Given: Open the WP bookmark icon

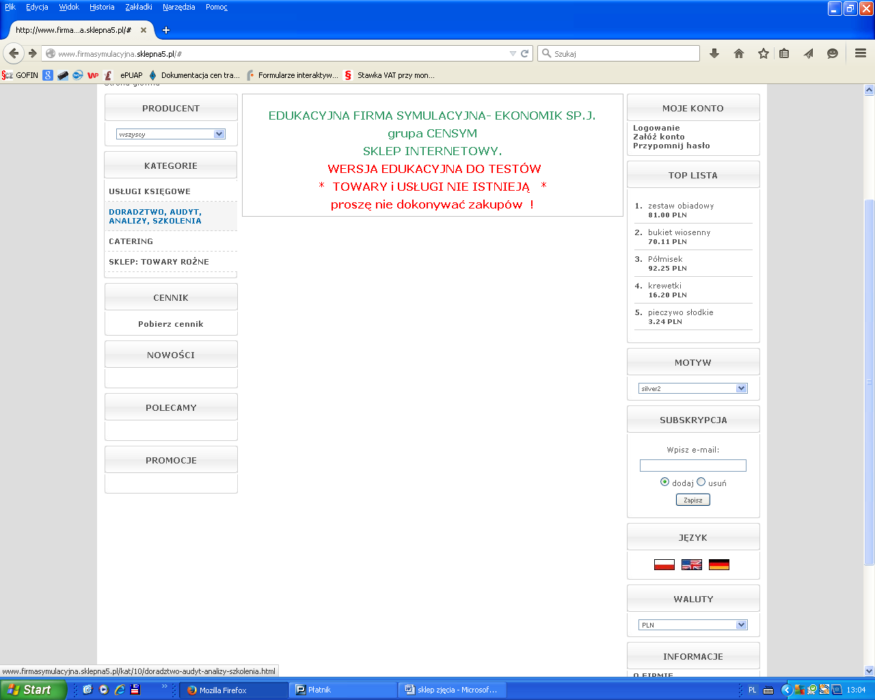Looking at the screenshot, I should [x=93, y=75].
